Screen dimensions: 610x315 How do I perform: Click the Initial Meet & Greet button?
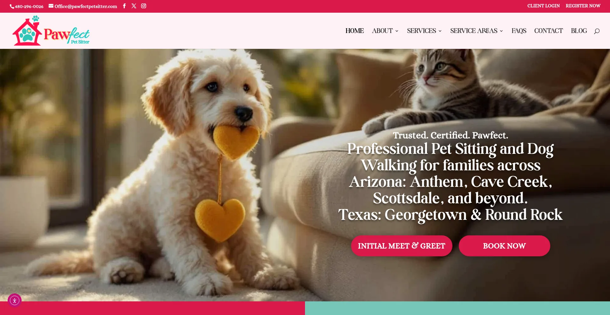[x=402, y=246]
